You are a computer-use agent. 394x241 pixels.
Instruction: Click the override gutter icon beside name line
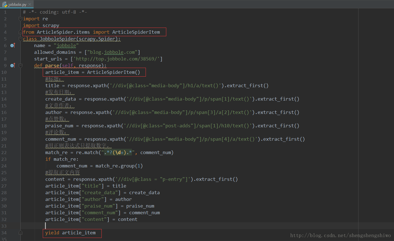(x=13, y=45)
